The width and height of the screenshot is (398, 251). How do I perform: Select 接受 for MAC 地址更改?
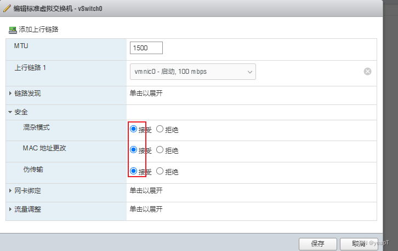(134, 150)
